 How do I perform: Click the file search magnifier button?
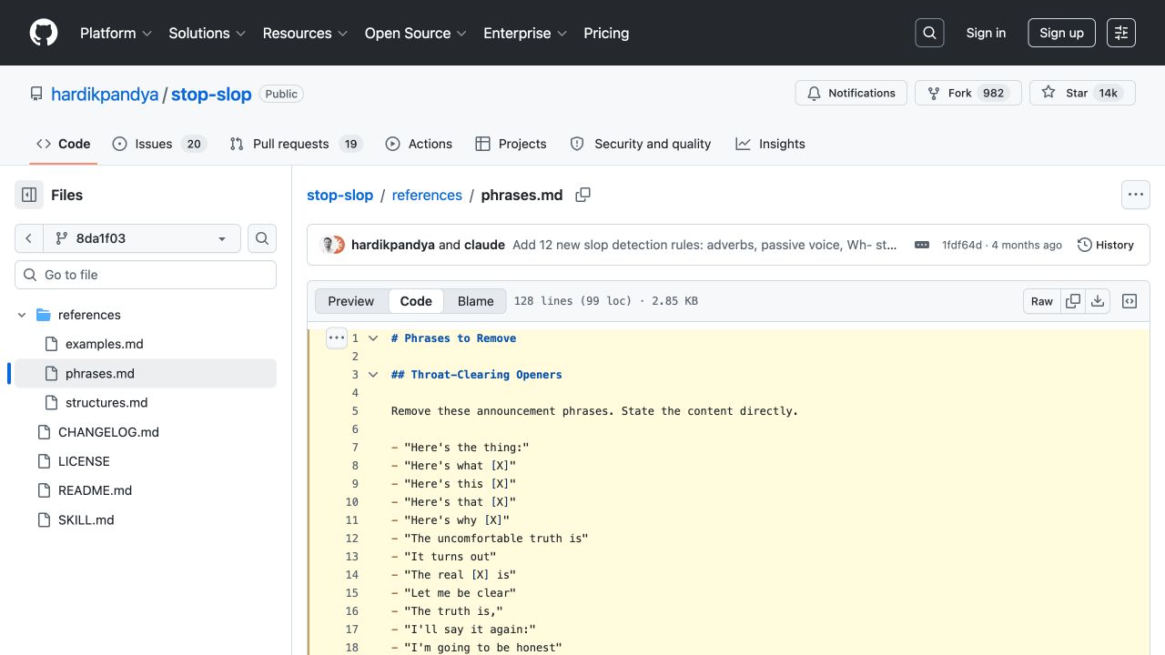pyautogui.click(x=262, y=238)
